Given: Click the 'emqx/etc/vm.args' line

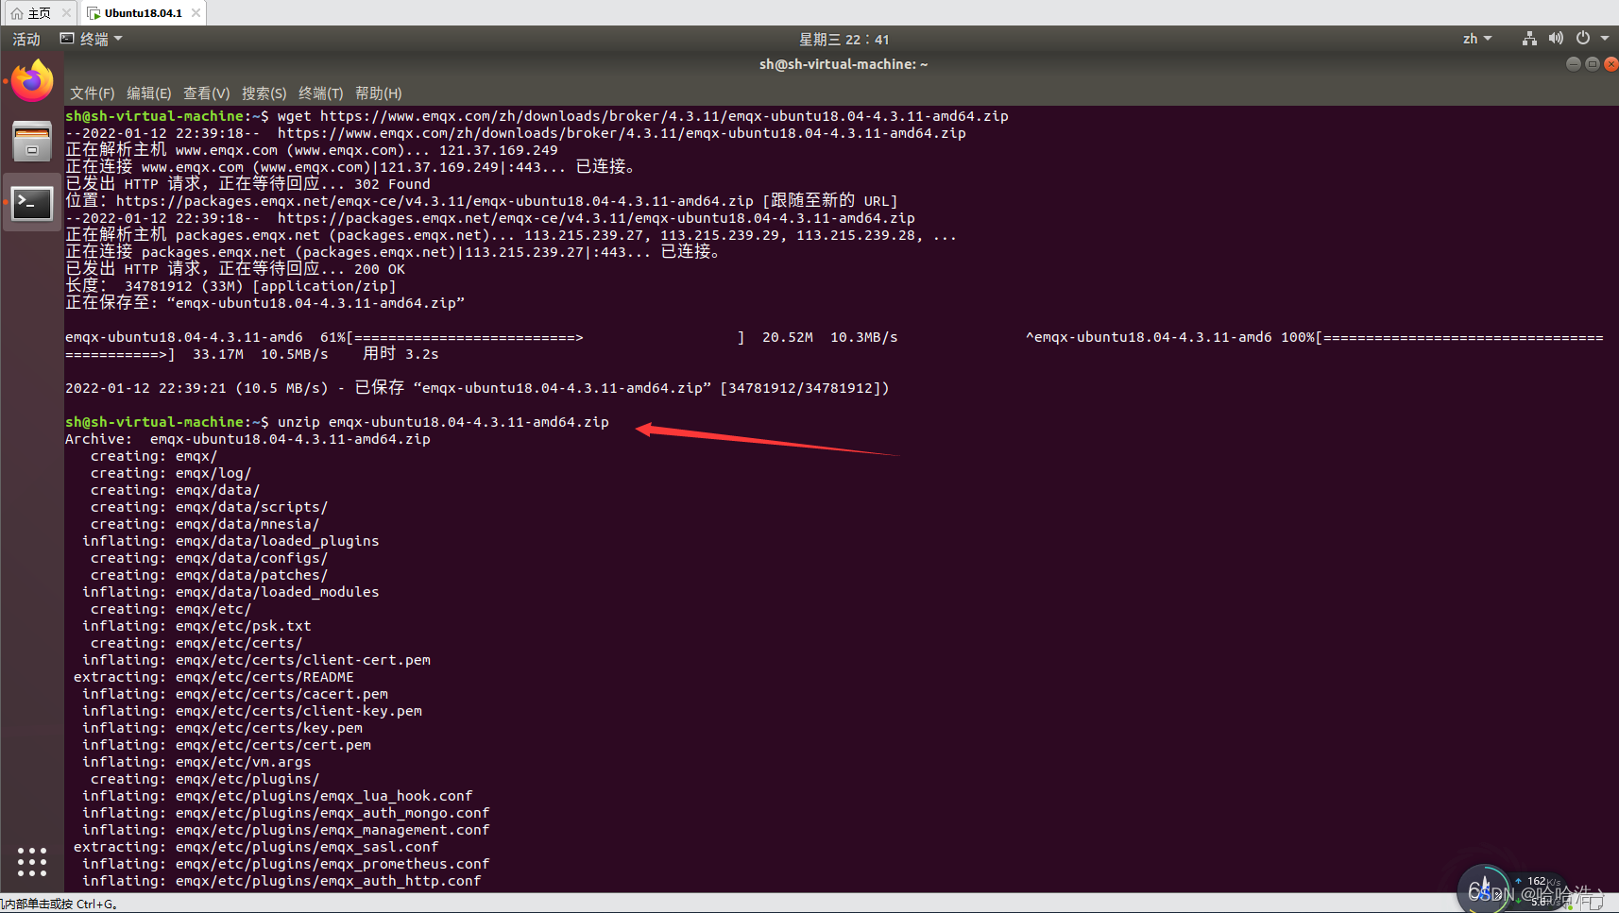Looking at the screenshot, I should coord(196,762).
